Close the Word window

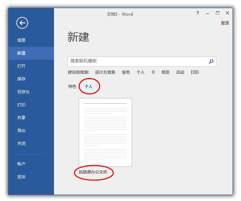pyautogui.click(x=227, y=13)
